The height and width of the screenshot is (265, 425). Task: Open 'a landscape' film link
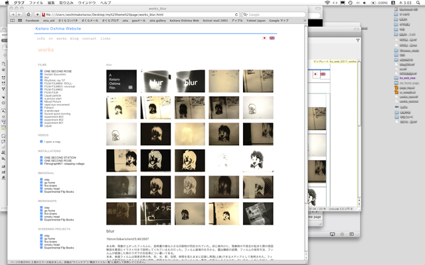point(52,111)
